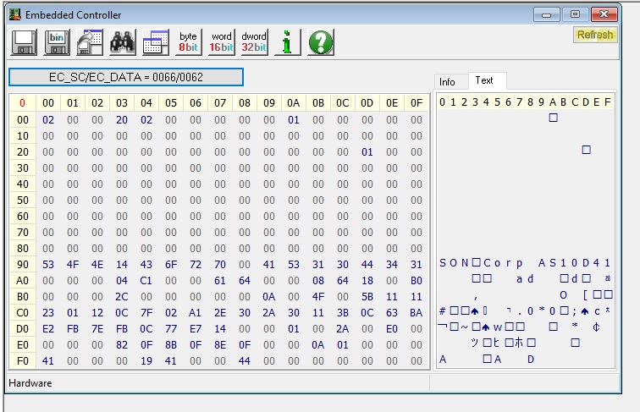Switch to the Info tab
This screenshot has height=412, width=640.
point(447,82)
